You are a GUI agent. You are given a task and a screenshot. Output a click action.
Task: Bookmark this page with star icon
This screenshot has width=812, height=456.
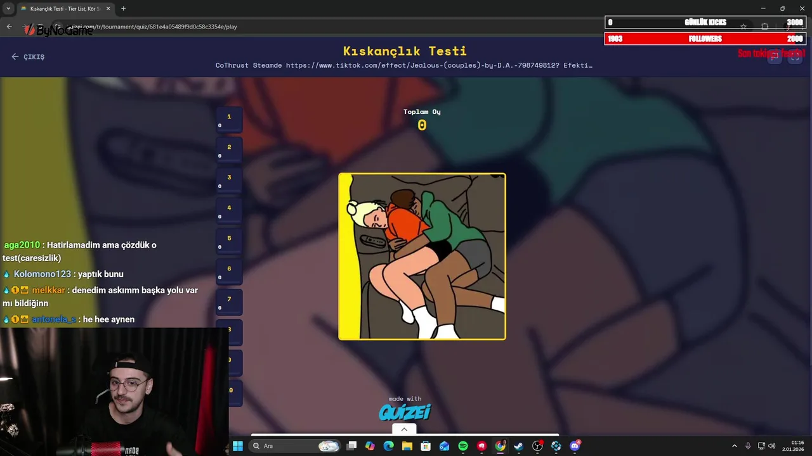tap(743, 27)
